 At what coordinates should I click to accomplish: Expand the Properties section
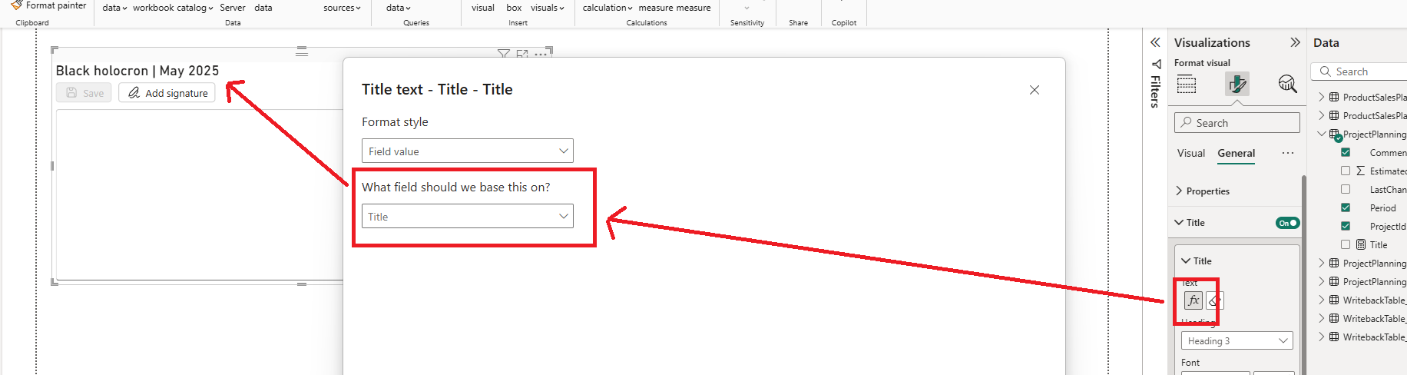click(x=1207, y=191)
